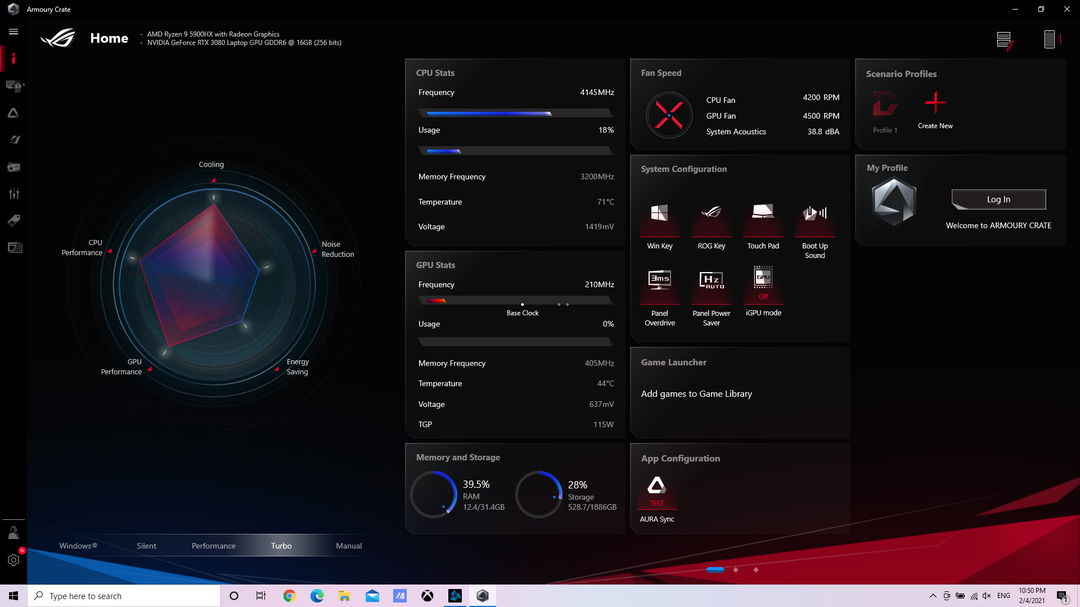This screenshot has height=607, width=1080.
Task: Click the GPU Memory Frequency 405MHz value
Action: click(599, 363)
